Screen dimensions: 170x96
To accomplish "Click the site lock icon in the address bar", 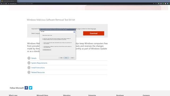I will [9, 3].
